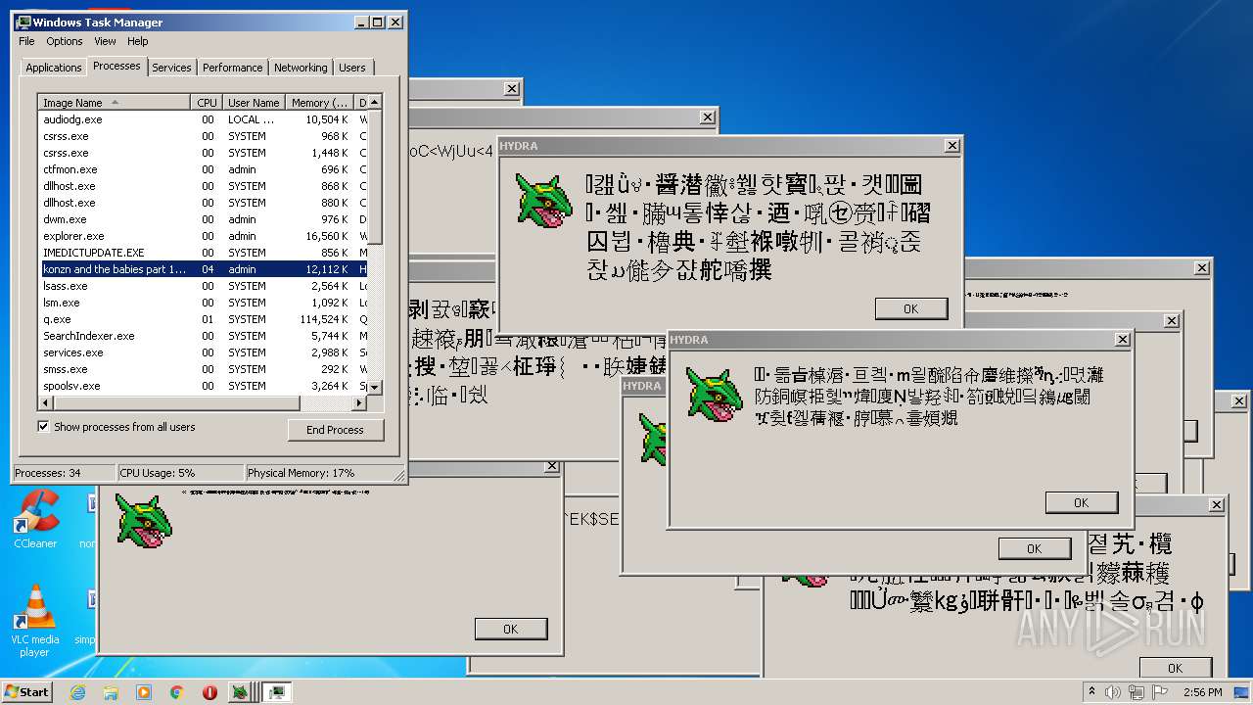Select the audiodg.exe process row

(x=203, y=119)
